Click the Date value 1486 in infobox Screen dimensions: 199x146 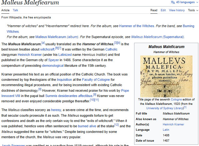[166, 135]
